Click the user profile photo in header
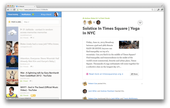 [x=56, y=14]
